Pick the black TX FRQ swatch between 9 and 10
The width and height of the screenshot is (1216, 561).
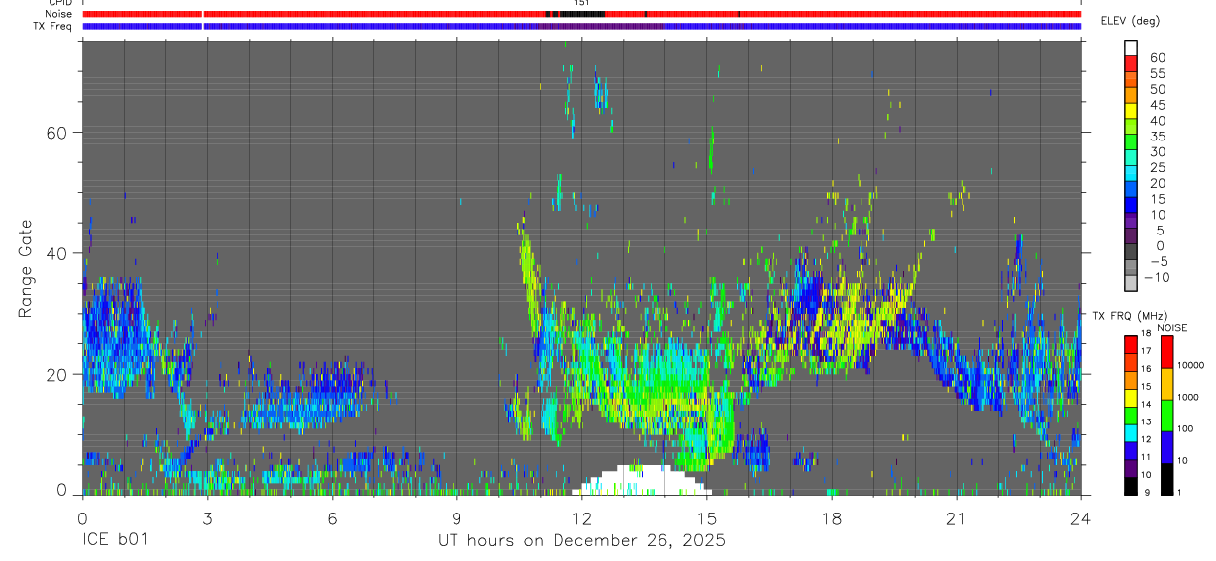(x=1131, y=485)
